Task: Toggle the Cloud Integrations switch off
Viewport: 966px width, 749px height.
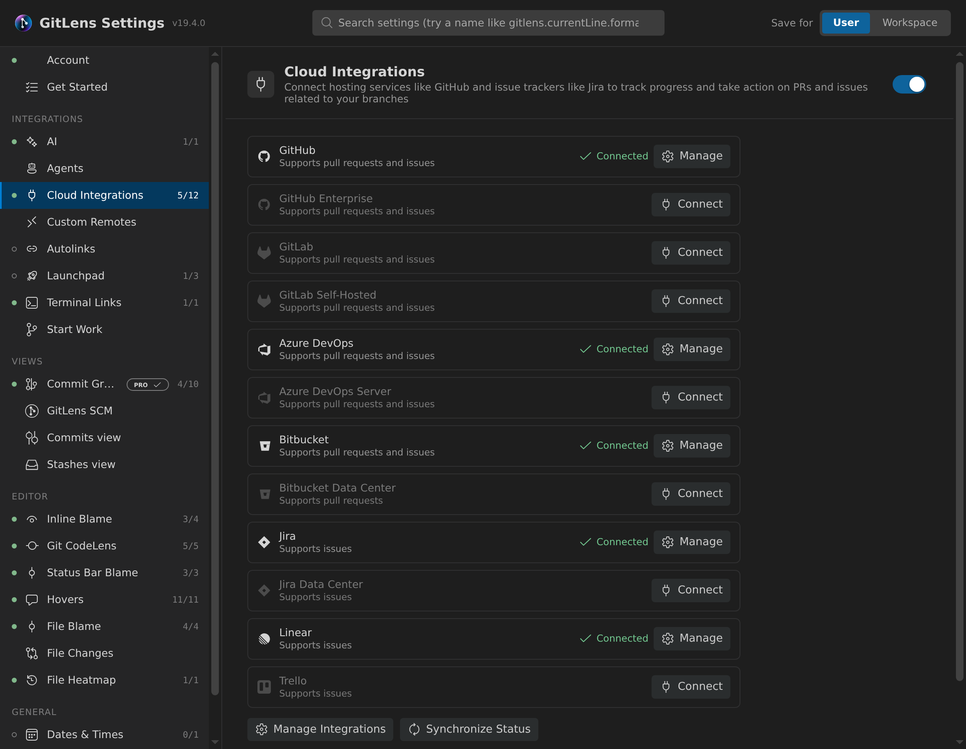Action: [x=909, y=84]
